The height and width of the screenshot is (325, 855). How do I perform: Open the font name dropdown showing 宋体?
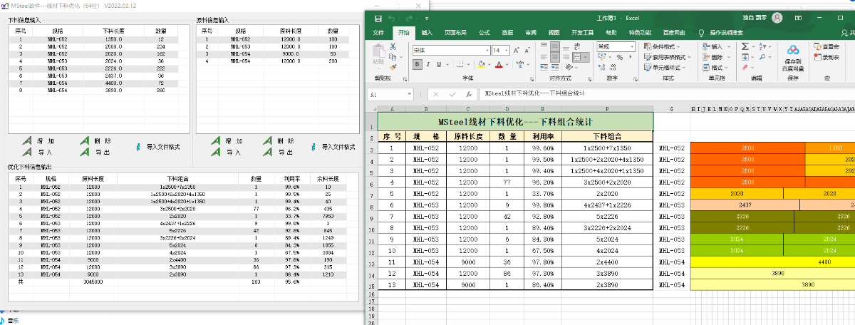point(487,50)
